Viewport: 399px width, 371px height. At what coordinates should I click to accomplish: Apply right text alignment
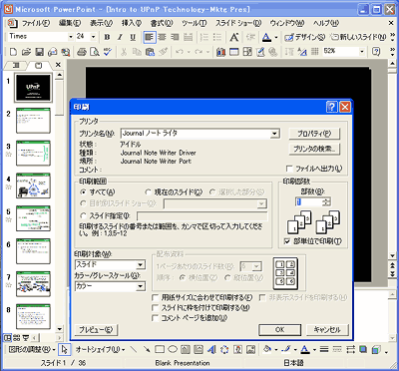175,37
